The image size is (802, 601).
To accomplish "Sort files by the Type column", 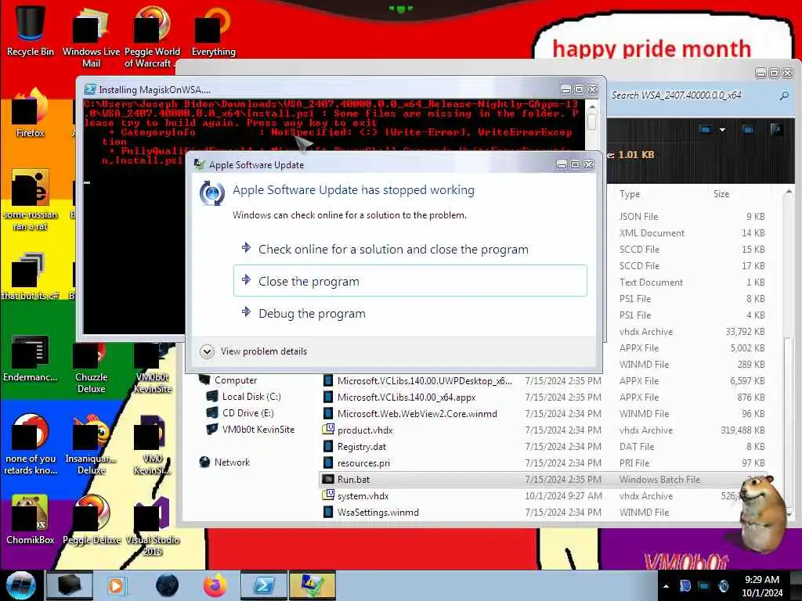I will coord(630,194).
